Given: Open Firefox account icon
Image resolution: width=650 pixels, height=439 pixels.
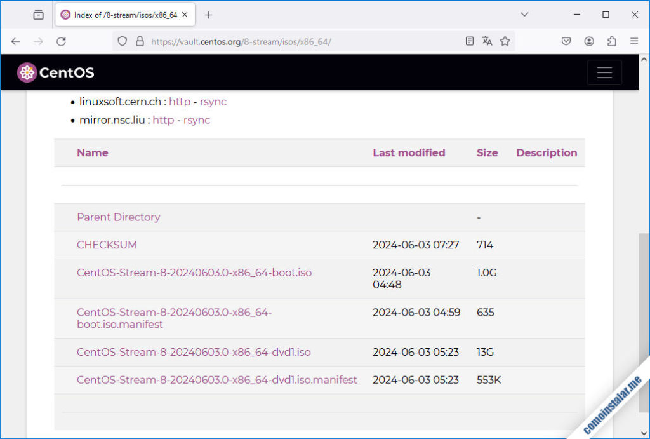Looking at the screenshot, I should coord(589,41).
